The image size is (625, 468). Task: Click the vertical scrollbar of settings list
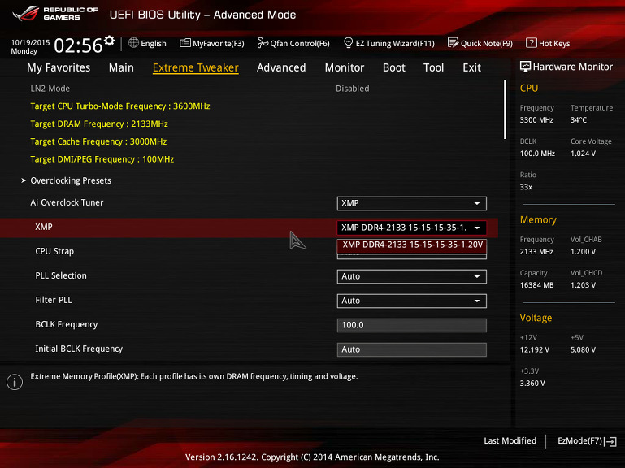pos(505,109)
